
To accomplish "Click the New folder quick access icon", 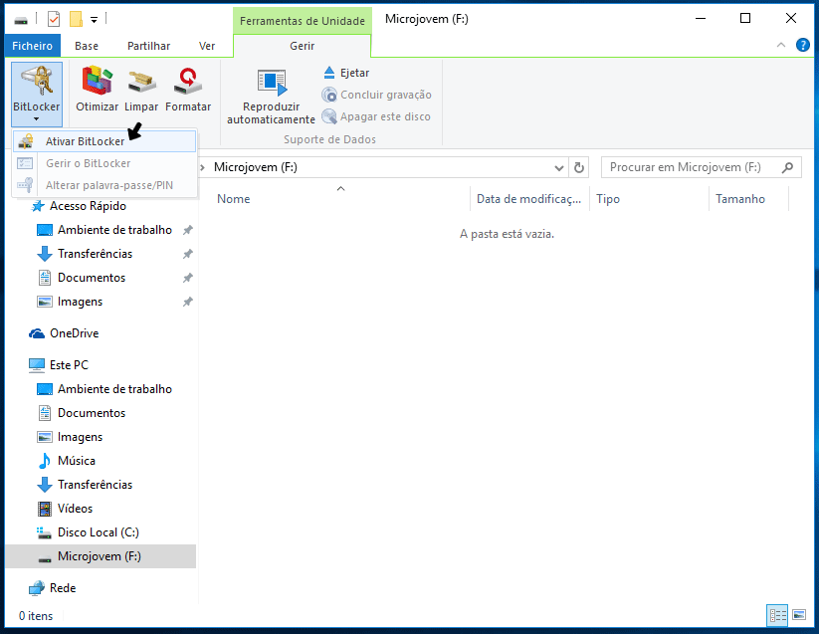I will [77, 20].
